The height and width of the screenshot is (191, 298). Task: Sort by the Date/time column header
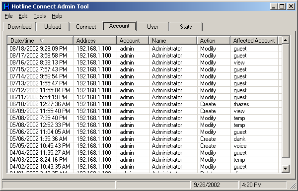pyautogui.click(x=40, y=41)
